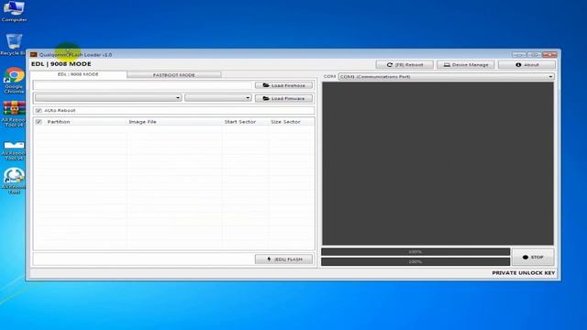Expand the wide dropdown left of Load Firmware
Viewport: 587px width, 330px height.
pos(108,98)
